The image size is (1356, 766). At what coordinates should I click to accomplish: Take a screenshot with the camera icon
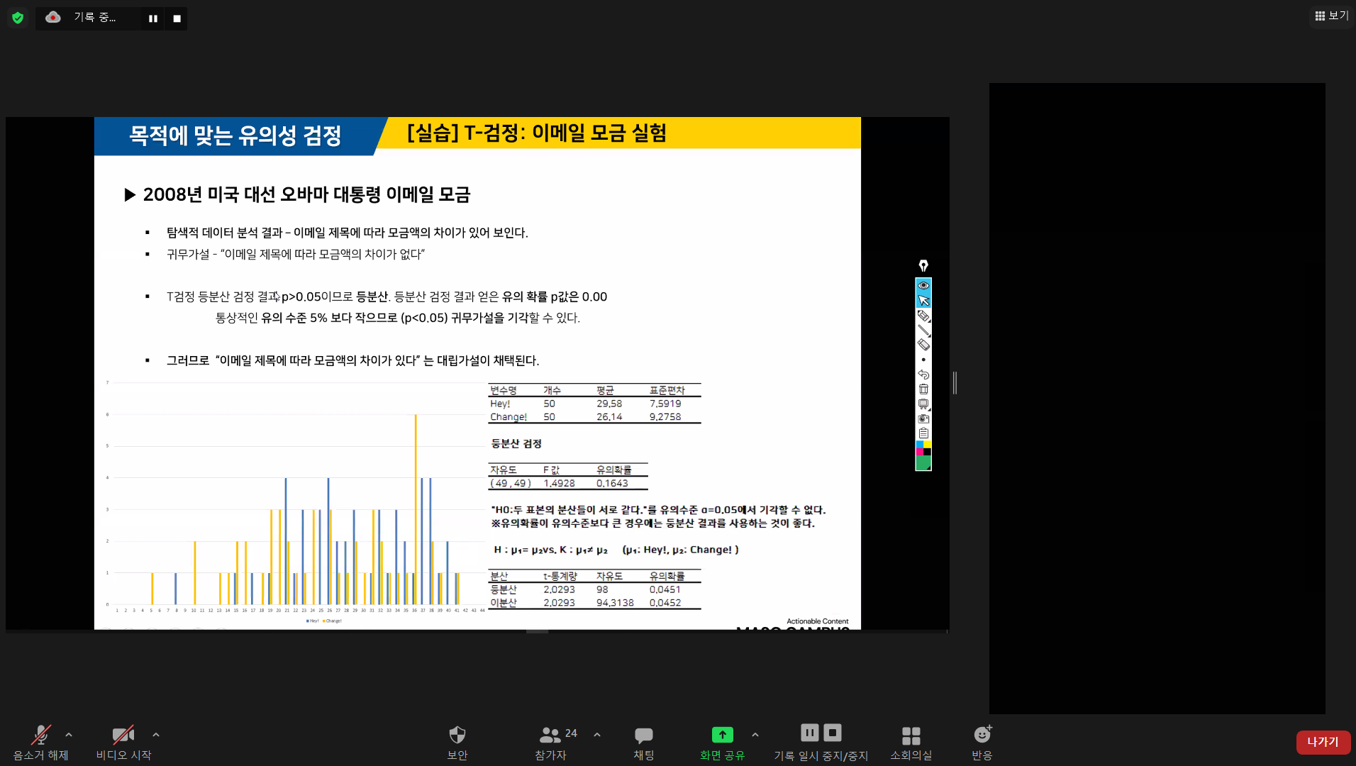coord(923,418)
